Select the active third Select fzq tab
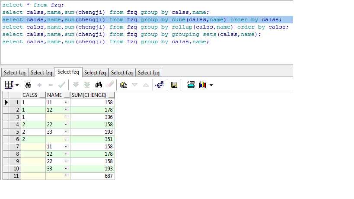Screen dimensions: 354x199 (68, 72)
